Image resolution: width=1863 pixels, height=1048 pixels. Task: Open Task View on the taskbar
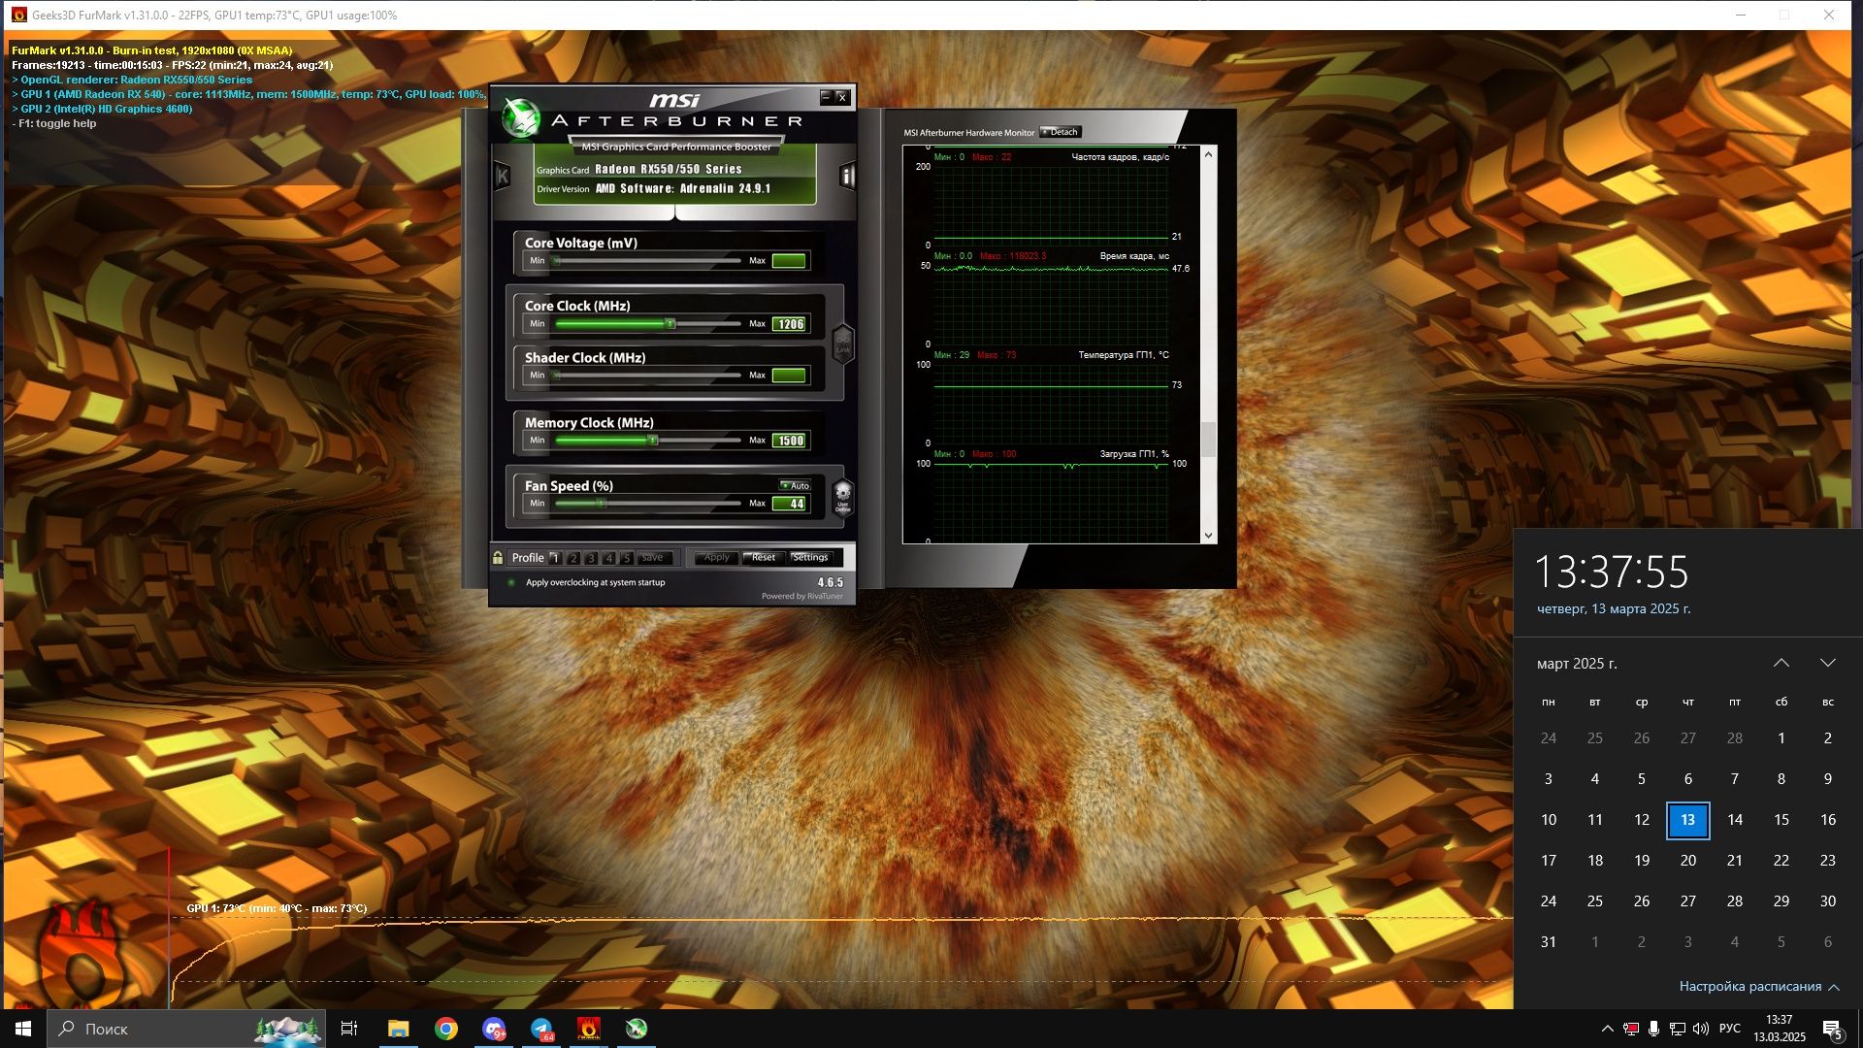349,1029
